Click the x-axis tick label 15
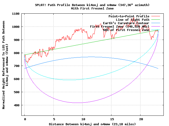Screen dimensions: 169x126 coord(112,119)
